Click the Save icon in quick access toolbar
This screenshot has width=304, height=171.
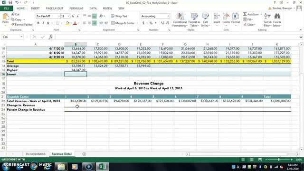click(10, 3)
